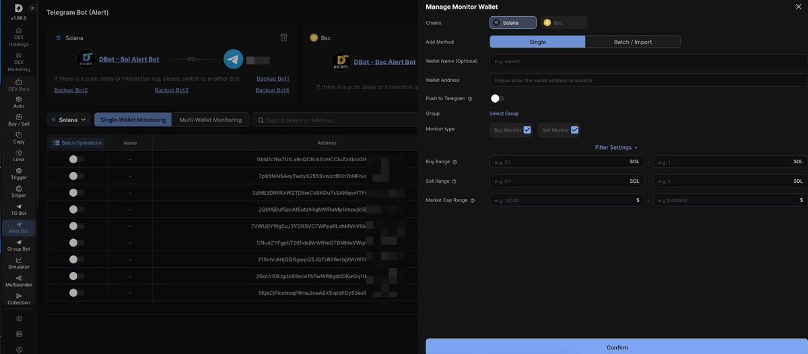This screenshot has width=808, height=354.
Task: Toggle switch for address starting 3zME3DRR
Action: (x=77, y=193)
